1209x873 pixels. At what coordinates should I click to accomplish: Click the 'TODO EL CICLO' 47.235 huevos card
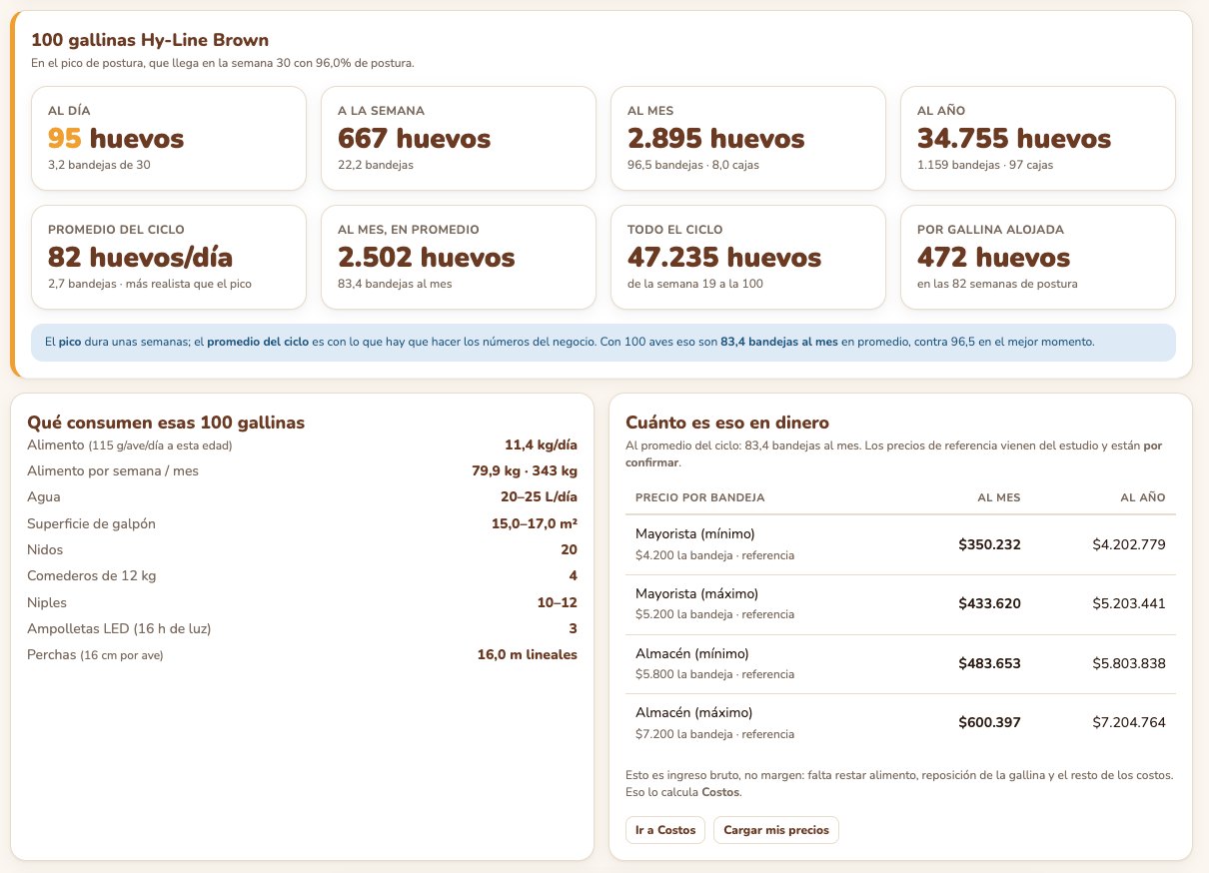pos(748,257)
